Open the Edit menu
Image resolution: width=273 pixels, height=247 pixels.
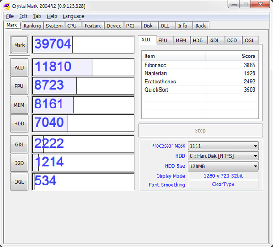click(x=23, y=16)
